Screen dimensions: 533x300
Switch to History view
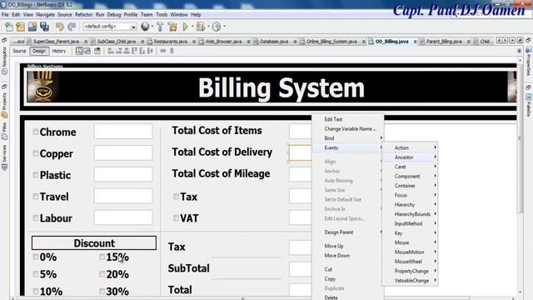[x=59, y=51]
